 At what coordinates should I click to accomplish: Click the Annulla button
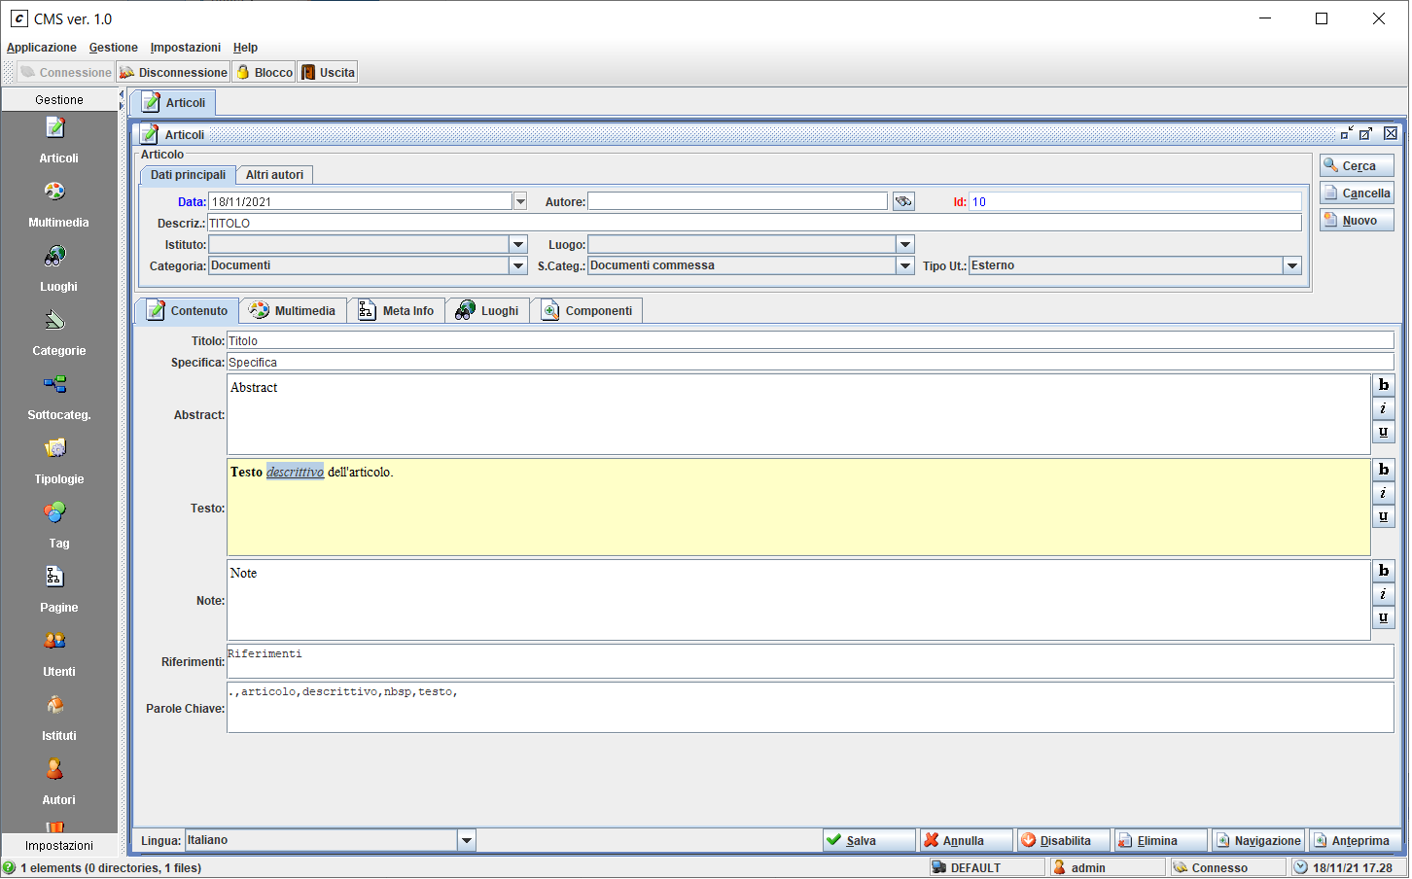pos(967,840)
